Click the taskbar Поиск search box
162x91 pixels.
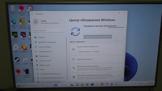coord(64,85)
